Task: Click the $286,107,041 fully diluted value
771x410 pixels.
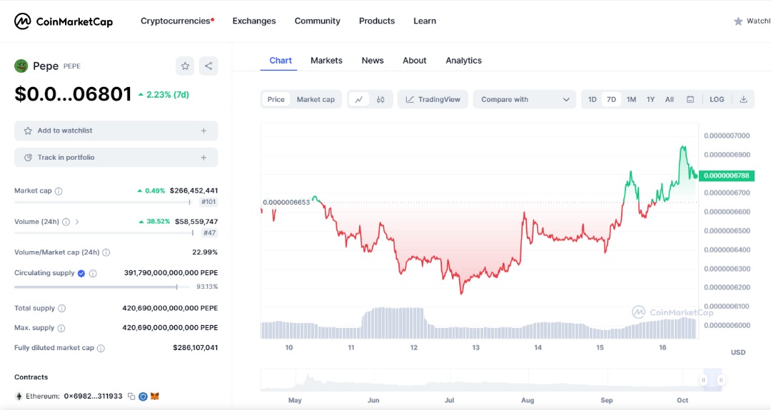Action: [x=195, y=348]
